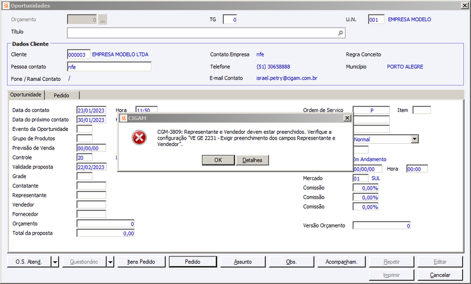The height and width of the screenshot is (284, 471).
Task: Click the Hora field showing 00:00
Action: [x=417, y=169]
